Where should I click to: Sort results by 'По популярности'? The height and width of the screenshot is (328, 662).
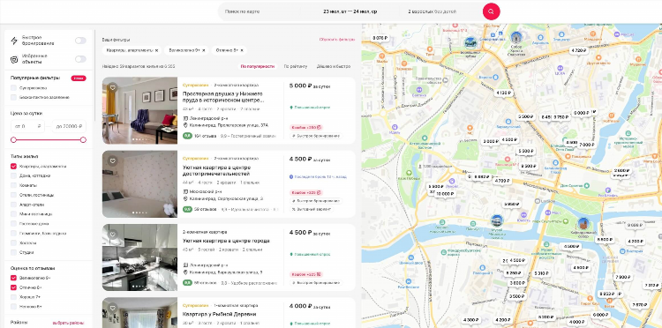258,66
